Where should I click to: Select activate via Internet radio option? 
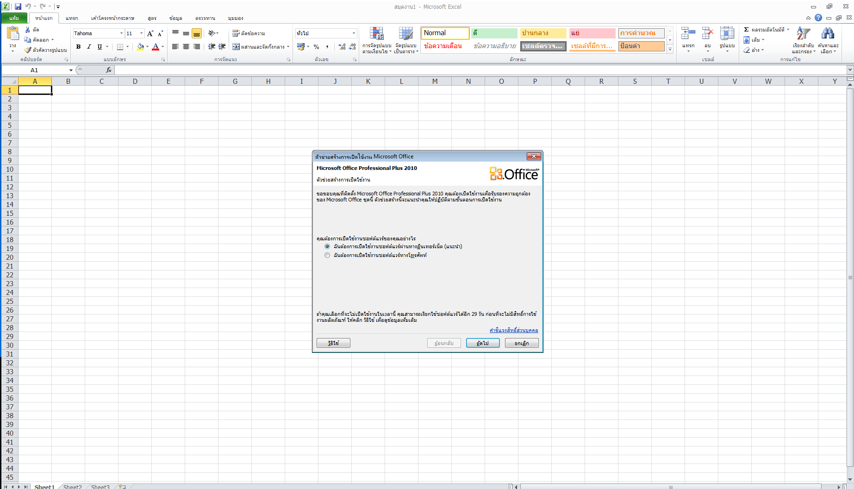[327, 246]
